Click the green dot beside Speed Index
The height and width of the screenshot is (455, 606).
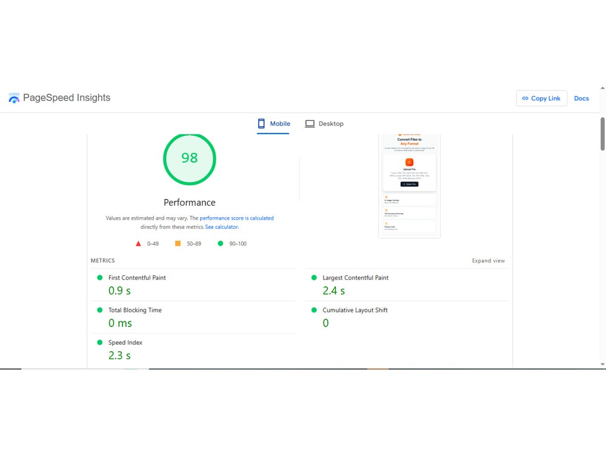100,342
